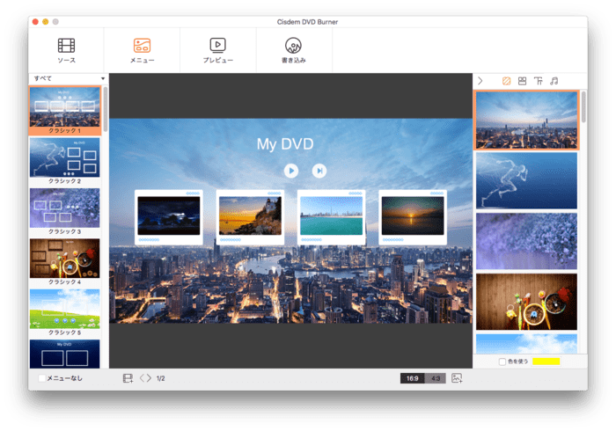The height and width of the screenshot is (431, 616).
Task: Open the background music note icon
Action: 554,81
